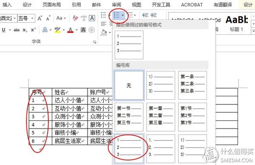Image resolution: width=255 pixels, height=165 pixels.
Task: Open the font name (西文) dropdown
Action: click(x=14, y=18)
